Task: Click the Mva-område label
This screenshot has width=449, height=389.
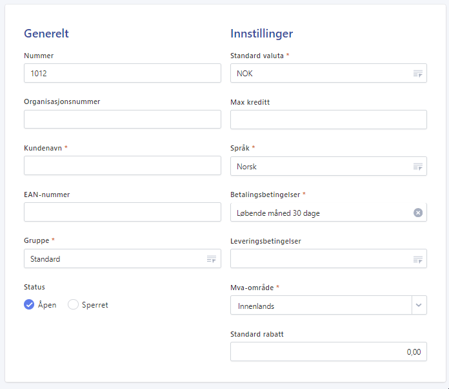Action: pyautogui.click(x=252, y=288)
